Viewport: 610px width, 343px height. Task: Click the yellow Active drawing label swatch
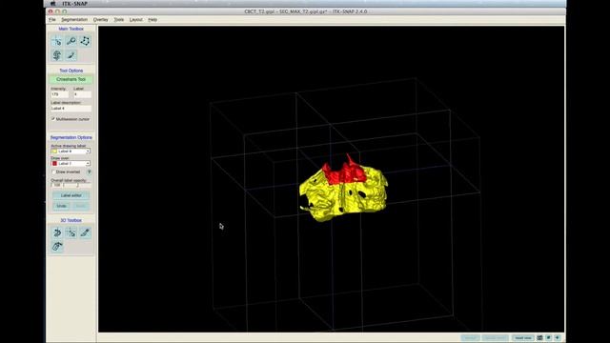54,151
